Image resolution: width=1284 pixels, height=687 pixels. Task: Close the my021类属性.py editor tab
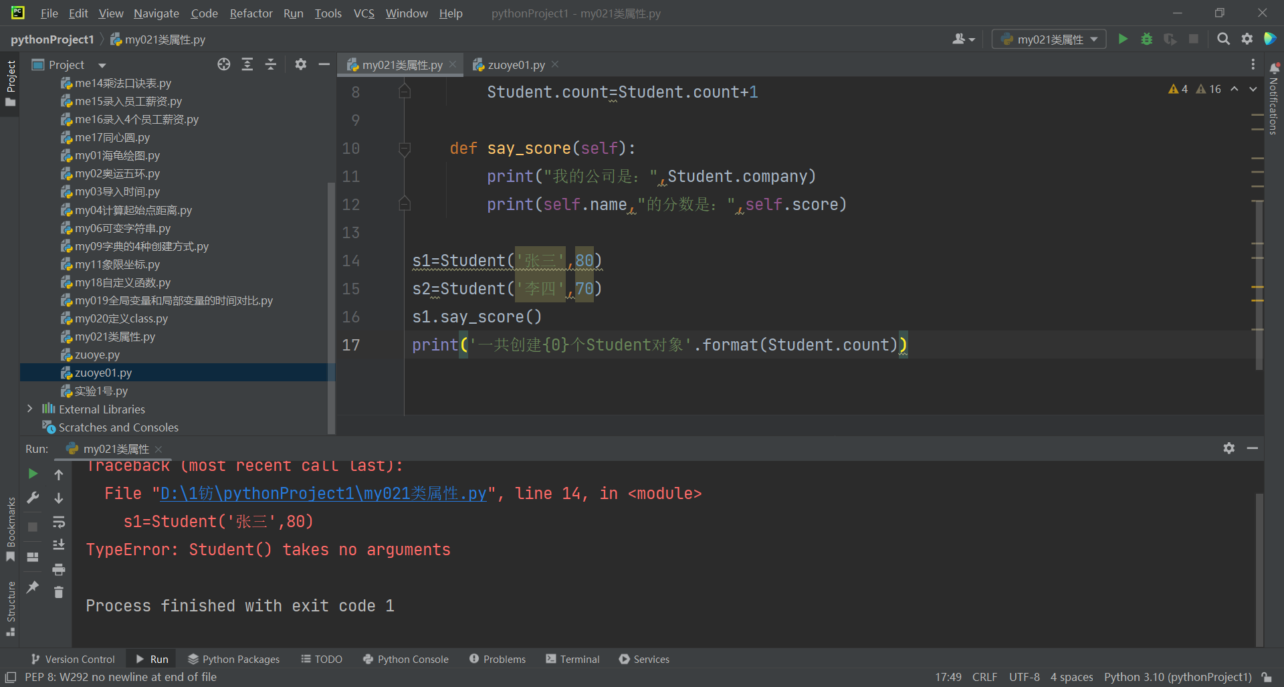pyautogui.click(x=453, y=64)
